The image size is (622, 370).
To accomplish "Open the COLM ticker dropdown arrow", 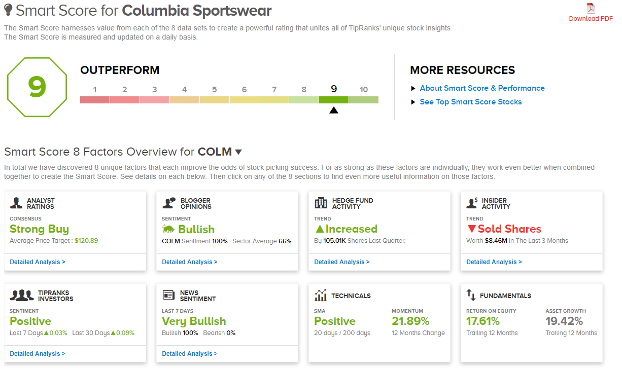I will 238,152.
